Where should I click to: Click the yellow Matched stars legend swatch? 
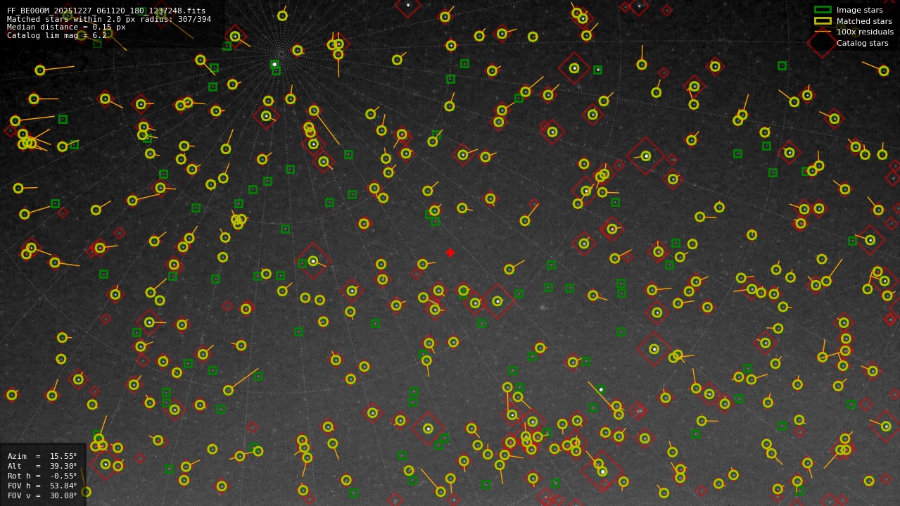click(x=823, y=21)
